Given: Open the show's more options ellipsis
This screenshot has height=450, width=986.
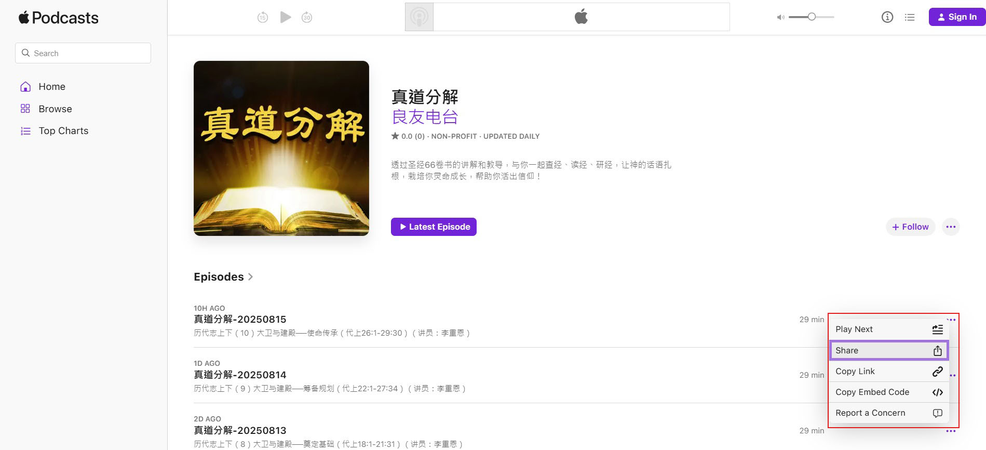Looking at the screenshot, I should [x=951, y=227].
